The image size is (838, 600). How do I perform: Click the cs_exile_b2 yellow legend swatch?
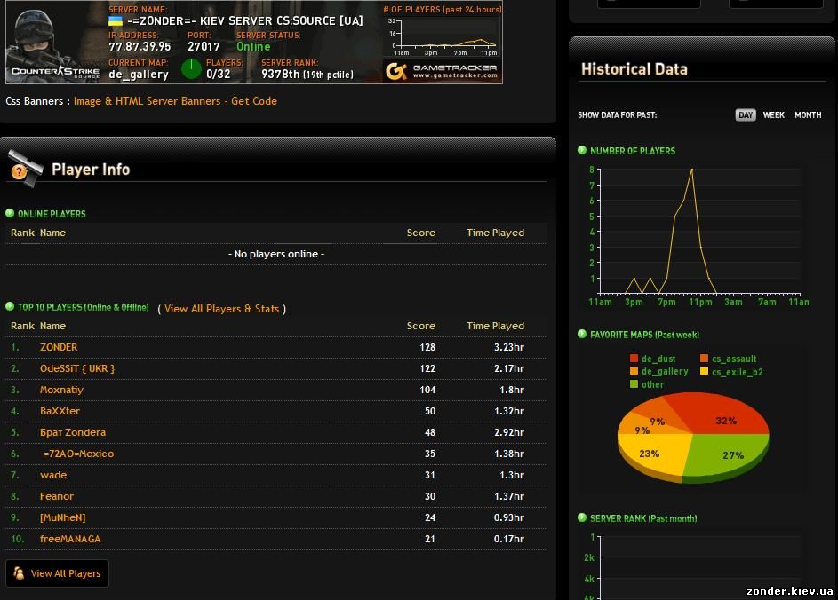[x=704, y=371]
